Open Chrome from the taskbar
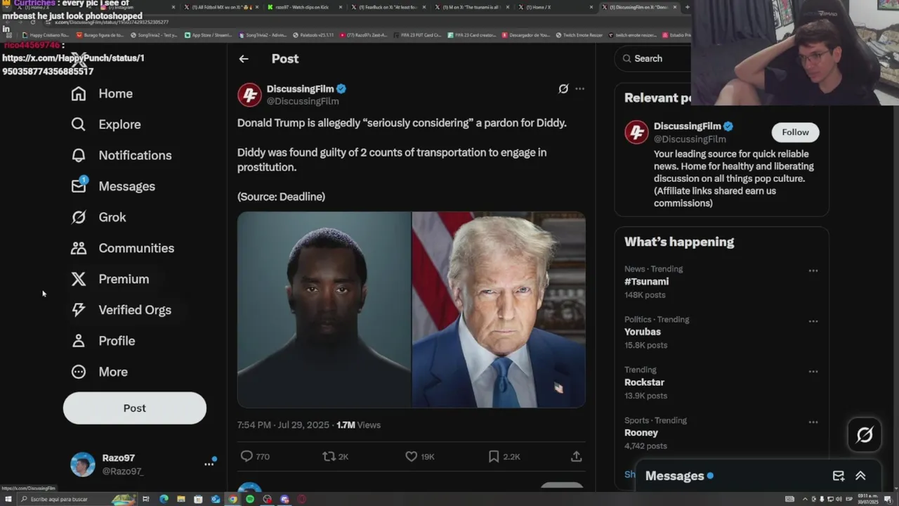 pyautogui.click(x=232, y=499)
